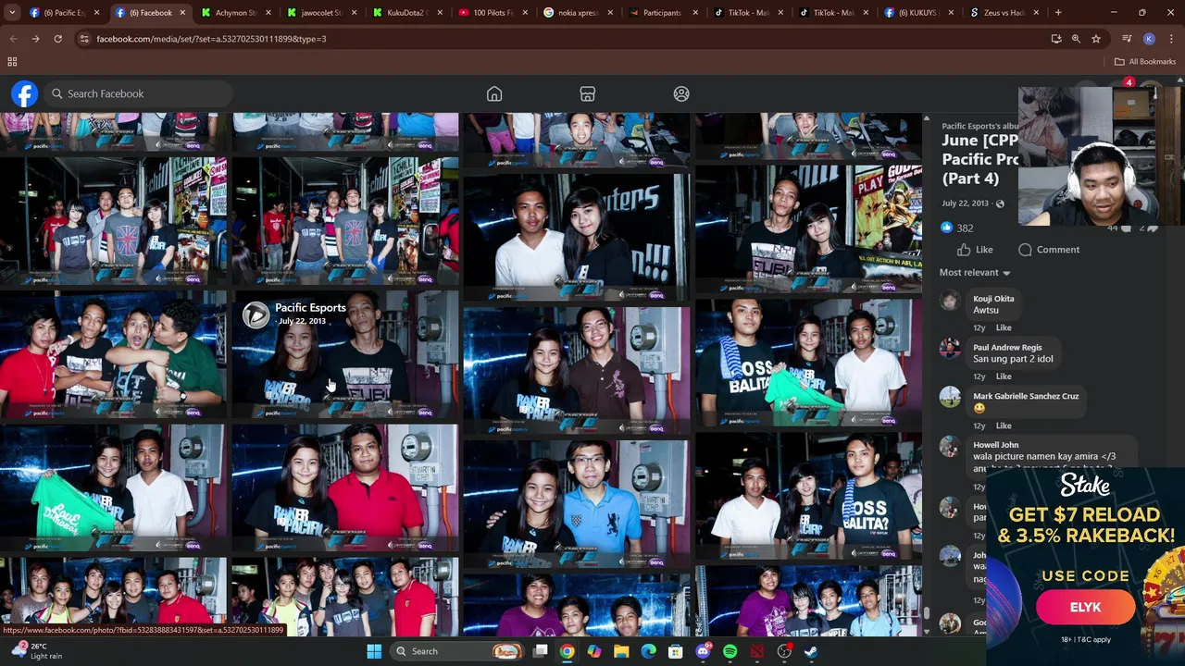
Task: Open Microsoft Store from taskbar
Action: (x=676, y=651)
